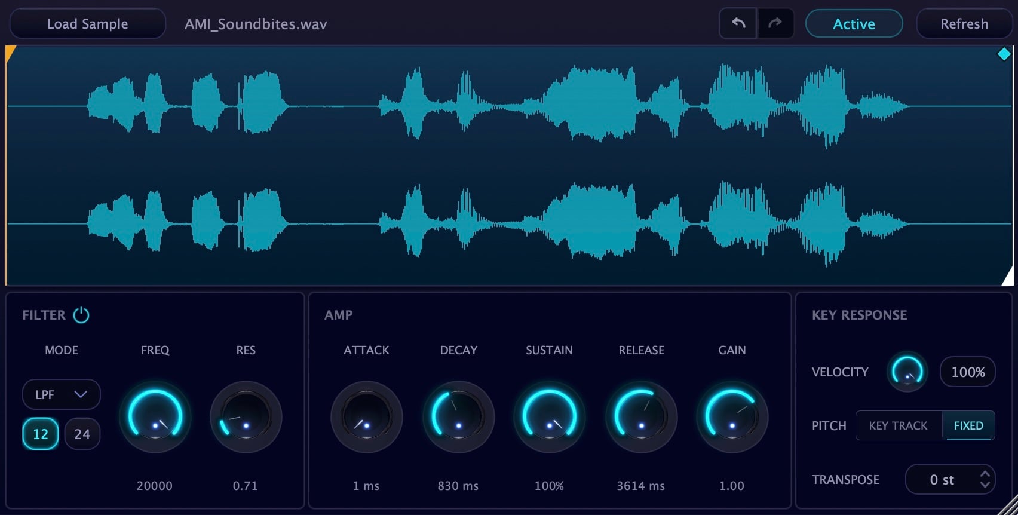Click the velocity 100% value field
The width and height of the screenshot is (1018, 515).
click(x=968, y=372)
